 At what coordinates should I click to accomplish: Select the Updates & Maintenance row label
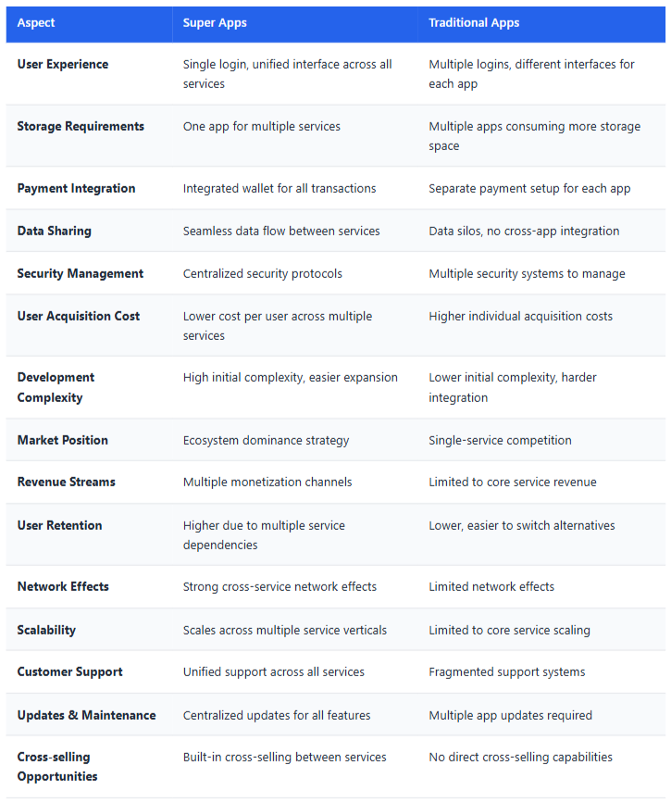86,715
